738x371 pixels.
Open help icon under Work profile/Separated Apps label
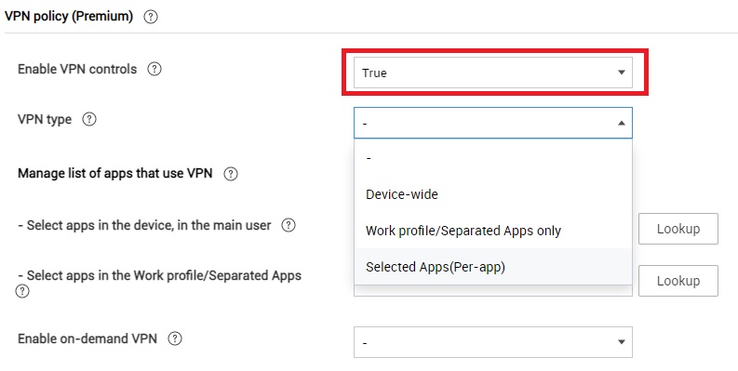tap(22, 292)
